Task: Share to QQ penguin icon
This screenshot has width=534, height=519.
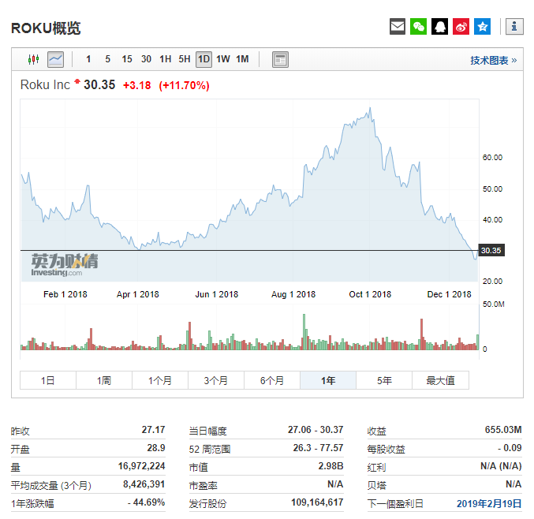Action: [x=439, y=27]
